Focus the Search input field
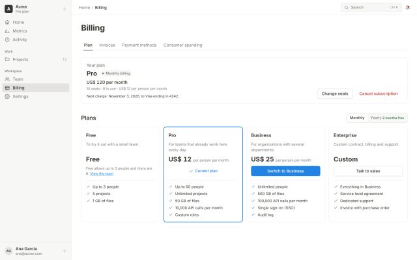The width and height of the screenshot is (417, 260). click(371, 7)
